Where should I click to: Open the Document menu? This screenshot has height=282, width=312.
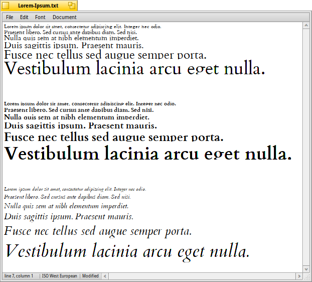(65, 18)
